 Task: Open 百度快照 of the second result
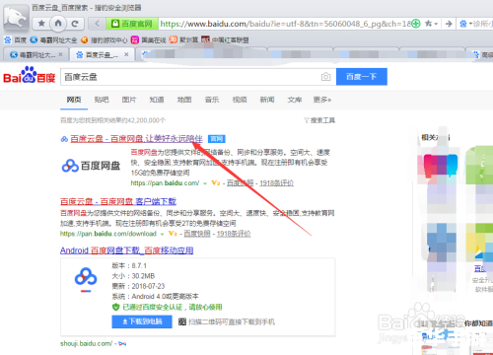(197, 234)
